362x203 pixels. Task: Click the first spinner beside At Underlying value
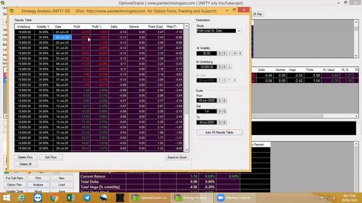click(220, 67)
